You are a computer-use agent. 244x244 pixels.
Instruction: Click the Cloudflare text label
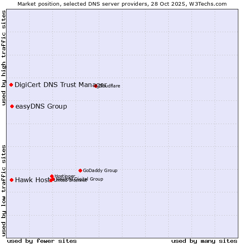point(110,86)
